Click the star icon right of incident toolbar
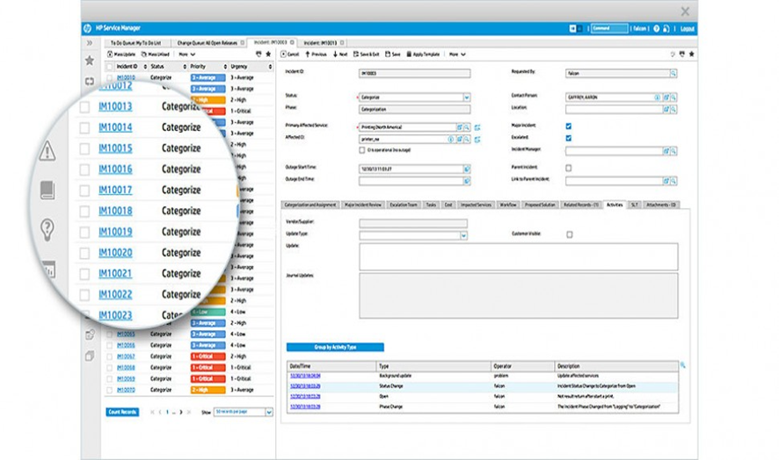Image resolution: width=779 pixels, height=460 pixels. point(691,54)
